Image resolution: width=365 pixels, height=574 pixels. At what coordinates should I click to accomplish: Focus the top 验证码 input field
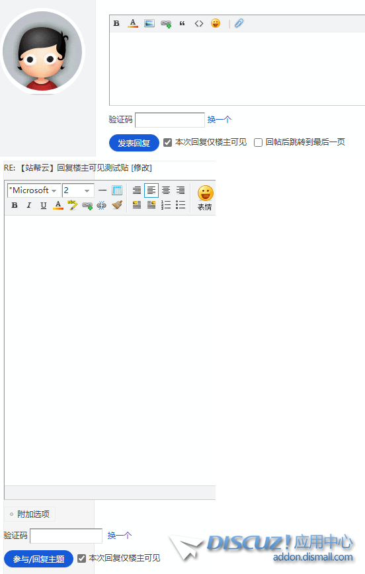click(170, 120)
